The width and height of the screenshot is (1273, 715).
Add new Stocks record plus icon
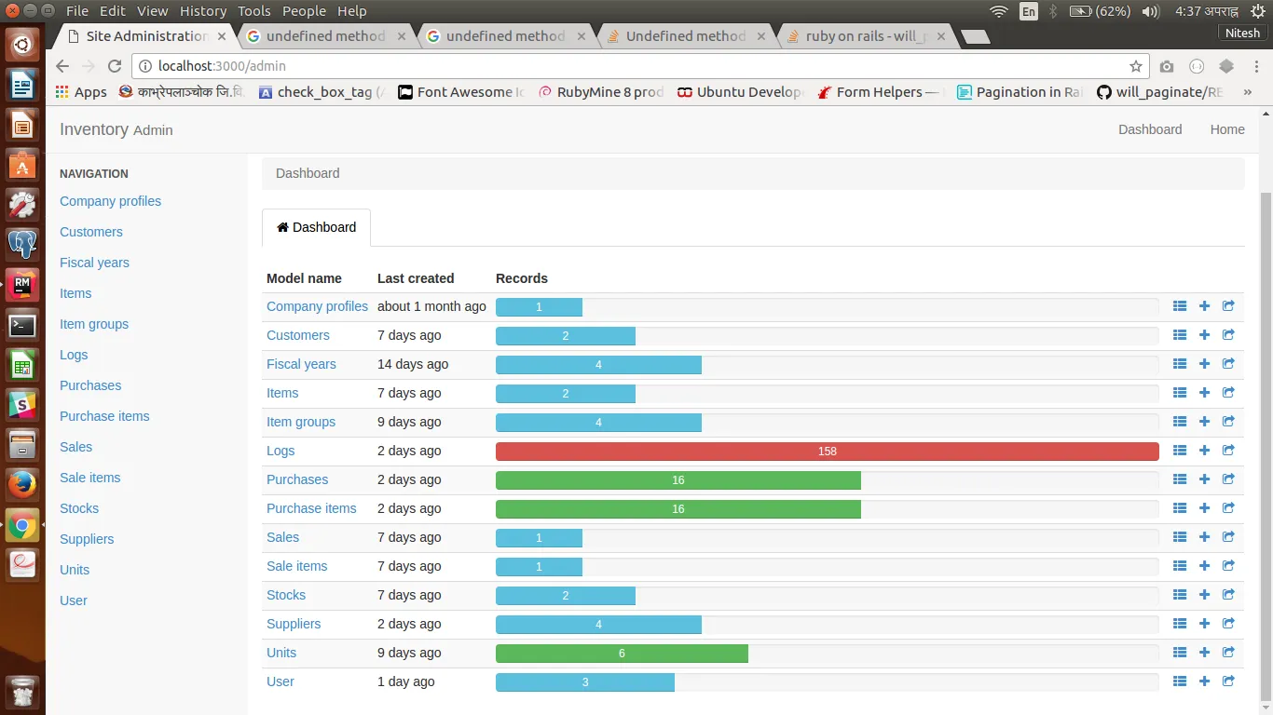[x=1204, y=595]
